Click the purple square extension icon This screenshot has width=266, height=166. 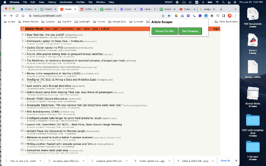click(188, 16)
